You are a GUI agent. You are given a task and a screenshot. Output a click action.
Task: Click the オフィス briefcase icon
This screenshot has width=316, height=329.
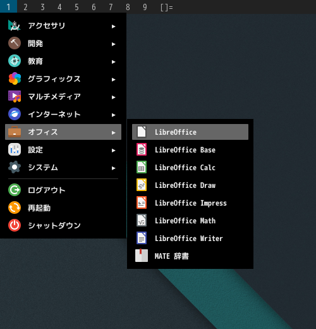tap(15, 132)
